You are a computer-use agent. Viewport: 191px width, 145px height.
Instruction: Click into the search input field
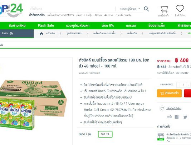[72, 9]
